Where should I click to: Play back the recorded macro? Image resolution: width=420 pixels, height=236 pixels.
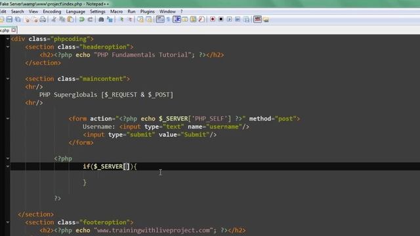click(x=229, y=19)
